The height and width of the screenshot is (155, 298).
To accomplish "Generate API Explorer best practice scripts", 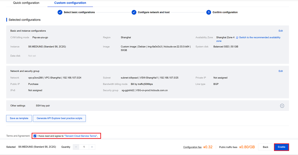I will click(59, 118).
